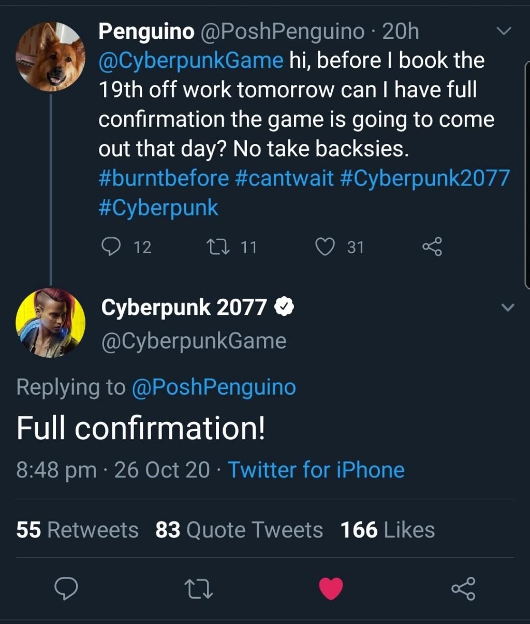Open Twitter for iPhone source link

point(316,470)
